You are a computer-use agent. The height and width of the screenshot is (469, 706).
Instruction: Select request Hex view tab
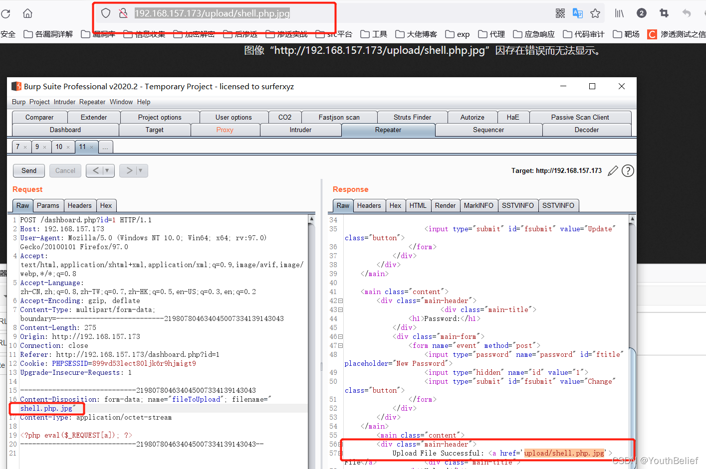point(106,205)
